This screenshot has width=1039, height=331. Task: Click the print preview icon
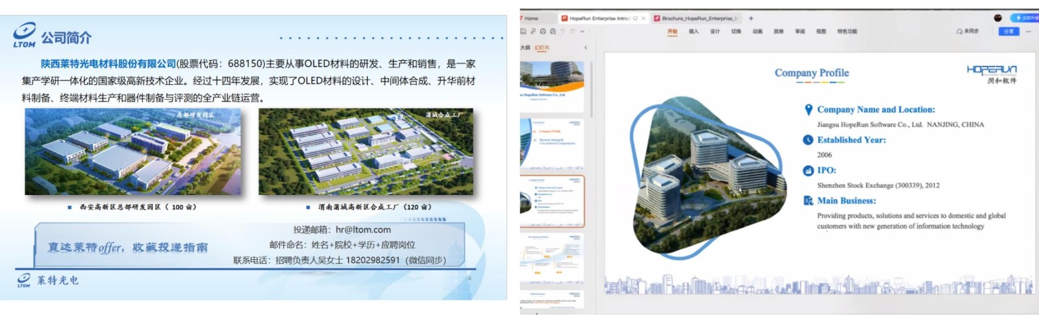click(x=553, y=31)
